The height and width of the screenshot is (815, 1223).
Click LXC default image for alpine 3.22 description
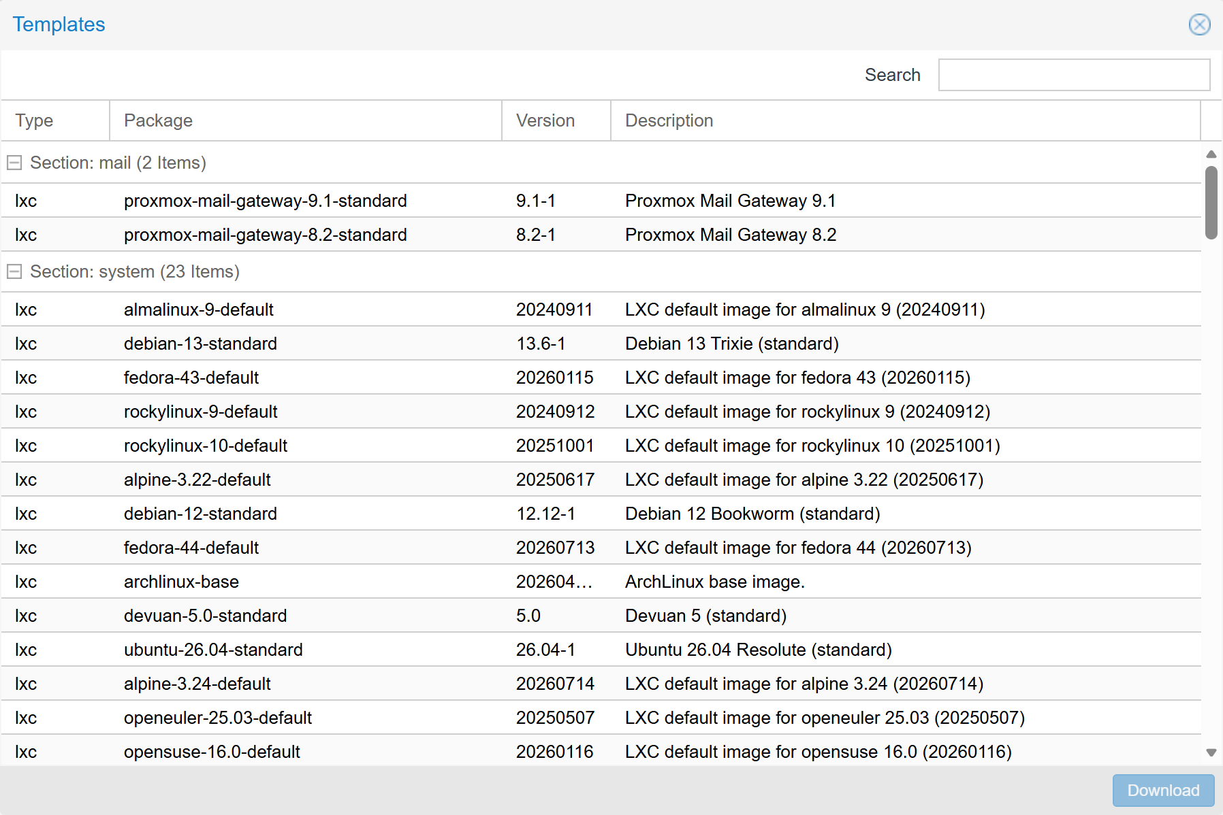(x=804, y=480)
